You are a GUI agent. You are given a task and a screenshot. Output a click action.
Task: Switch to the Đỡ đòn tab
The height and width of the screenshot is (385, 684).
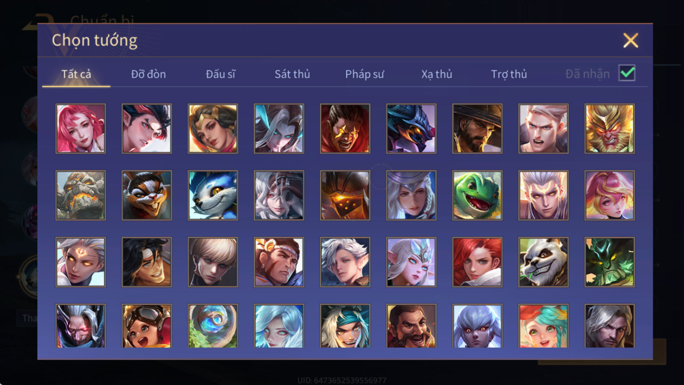pyautogui.click(x=148, y=74)
